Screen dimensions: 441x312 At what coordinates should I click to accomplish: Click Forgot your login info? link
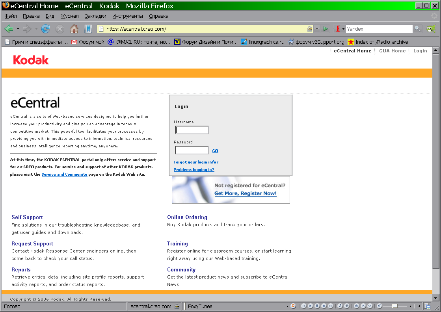pos(196,162)
